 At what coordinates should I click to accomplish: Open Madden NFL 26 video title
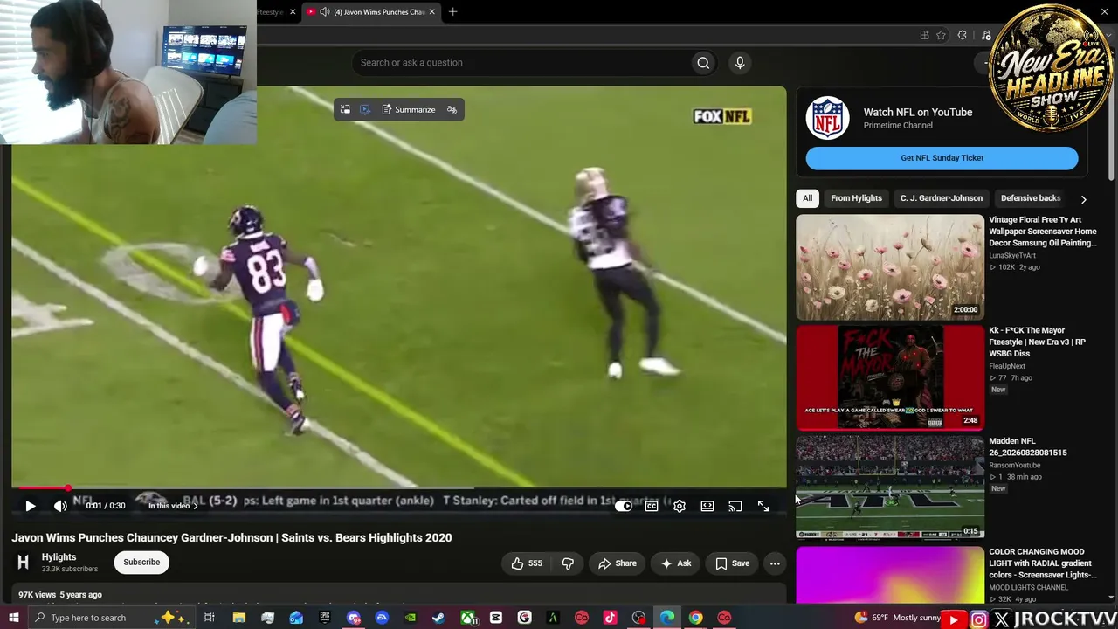[1027, 446]
